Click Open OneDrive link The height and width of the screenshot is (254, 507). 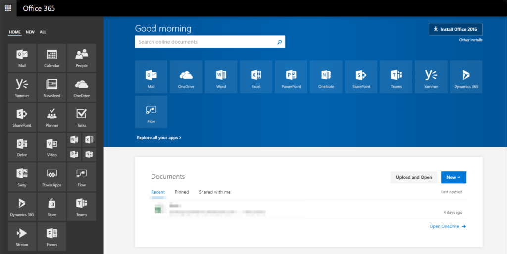click(x=448, y=227)
